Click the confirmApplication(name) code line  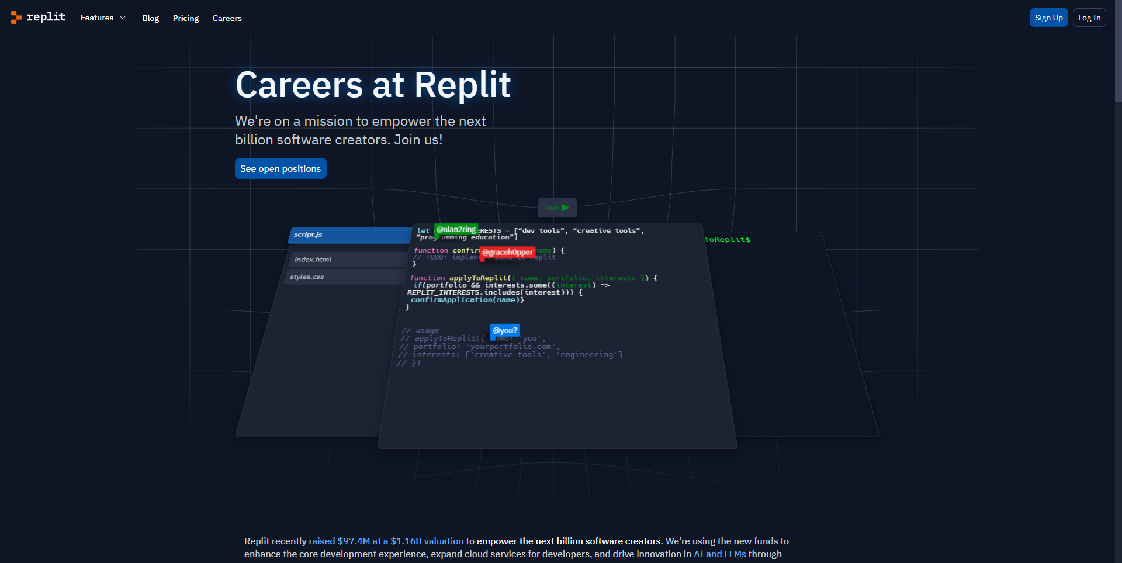[467, 300]
